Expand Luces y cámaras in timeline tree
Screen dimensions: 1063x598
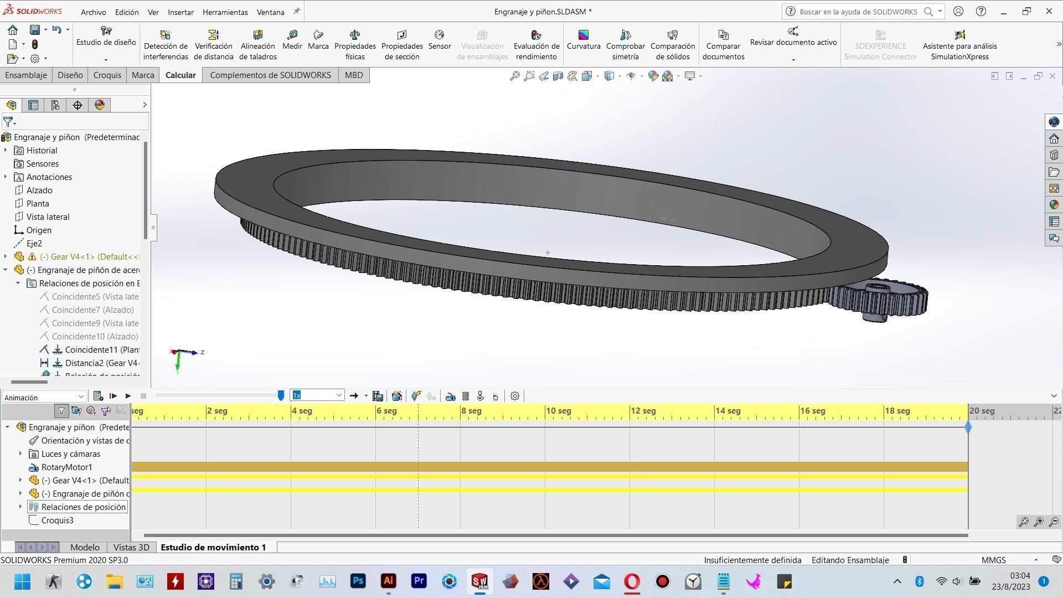(x=20, y=453)
